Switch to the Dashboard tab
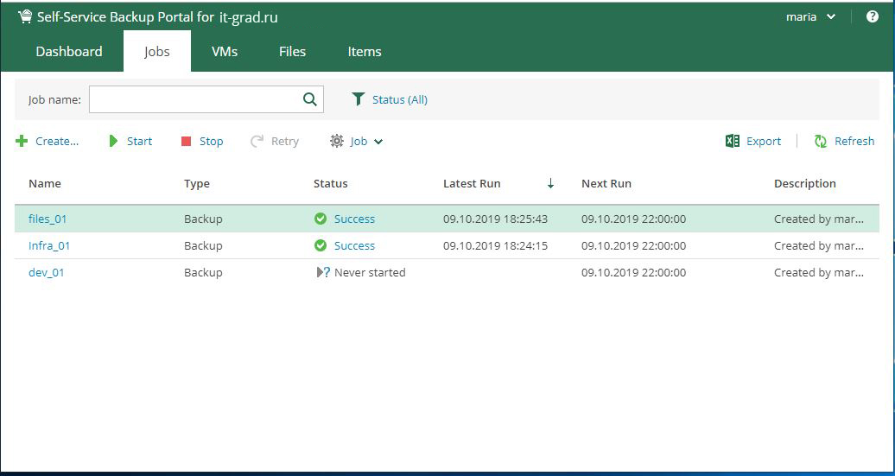 [69, 52]
